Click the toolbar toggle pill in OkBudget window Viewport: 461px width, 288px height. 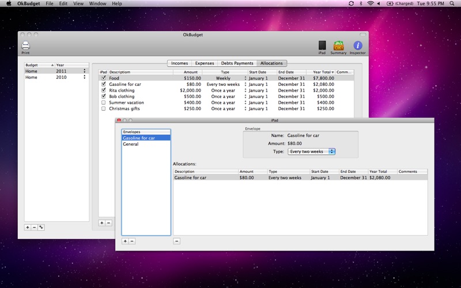point(363,35)
